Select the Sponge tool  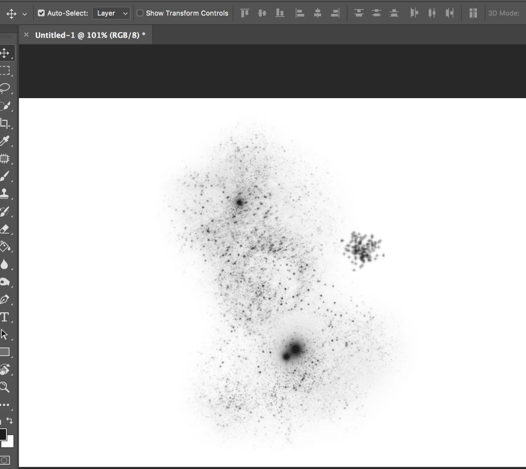[x=5, y=282]
